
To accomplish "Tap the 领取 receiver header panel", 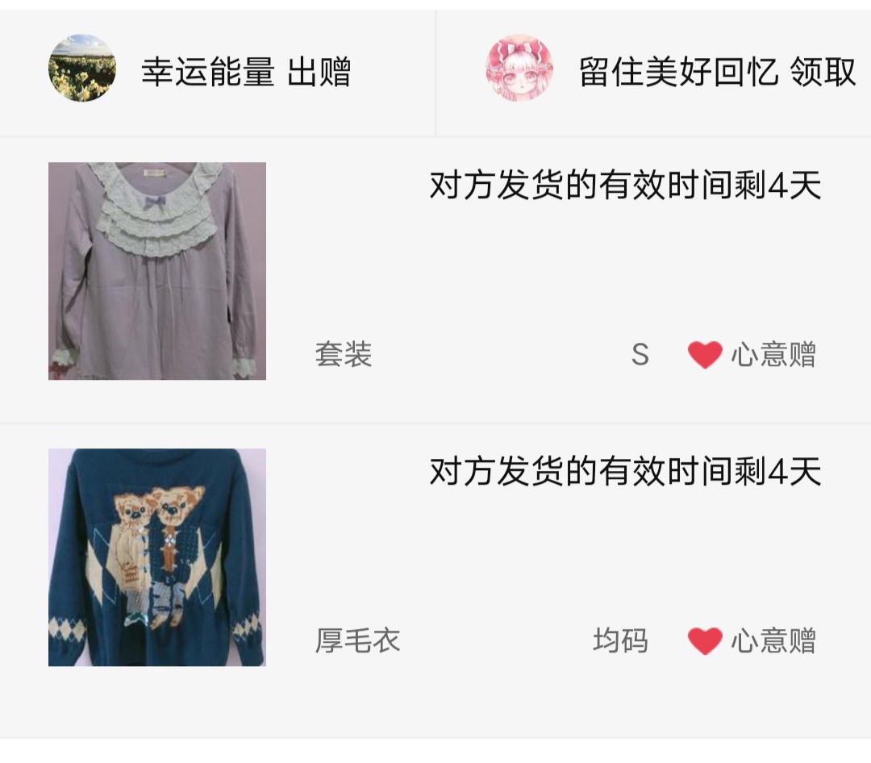I will pyautogui.click(x=654, y=73).
